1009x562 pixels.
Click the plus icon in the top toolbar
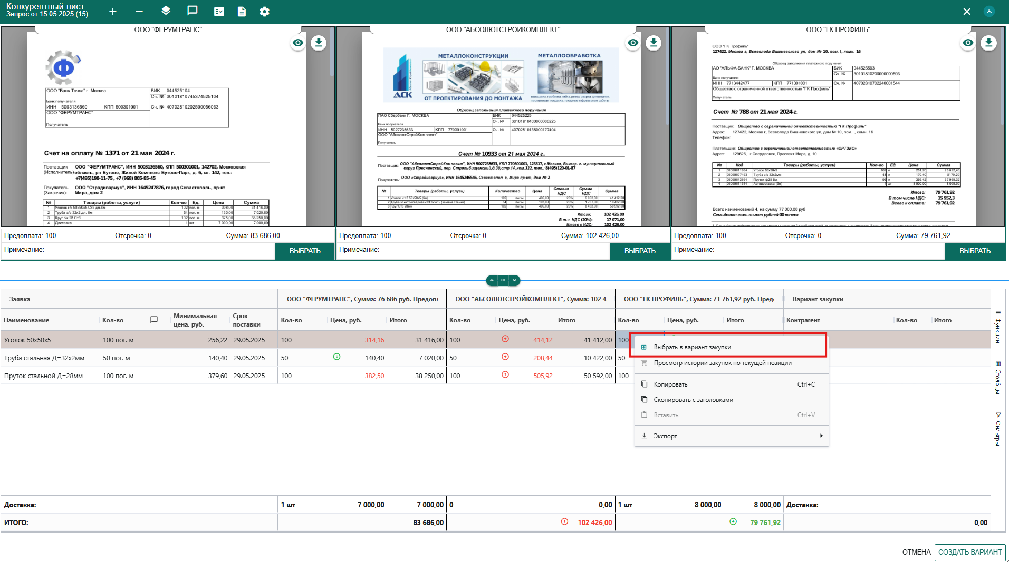pos(113,12)
